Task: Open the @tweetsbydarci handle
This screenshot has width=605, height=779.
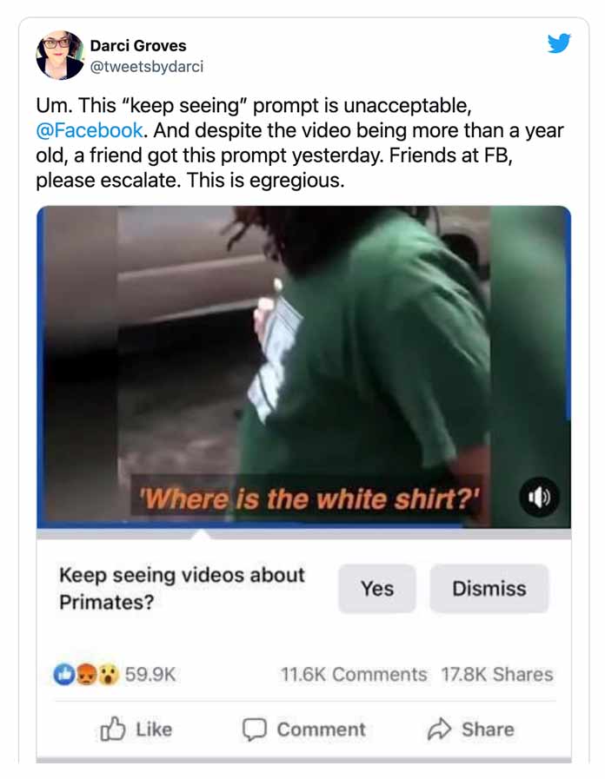Action: coord(147,67)
